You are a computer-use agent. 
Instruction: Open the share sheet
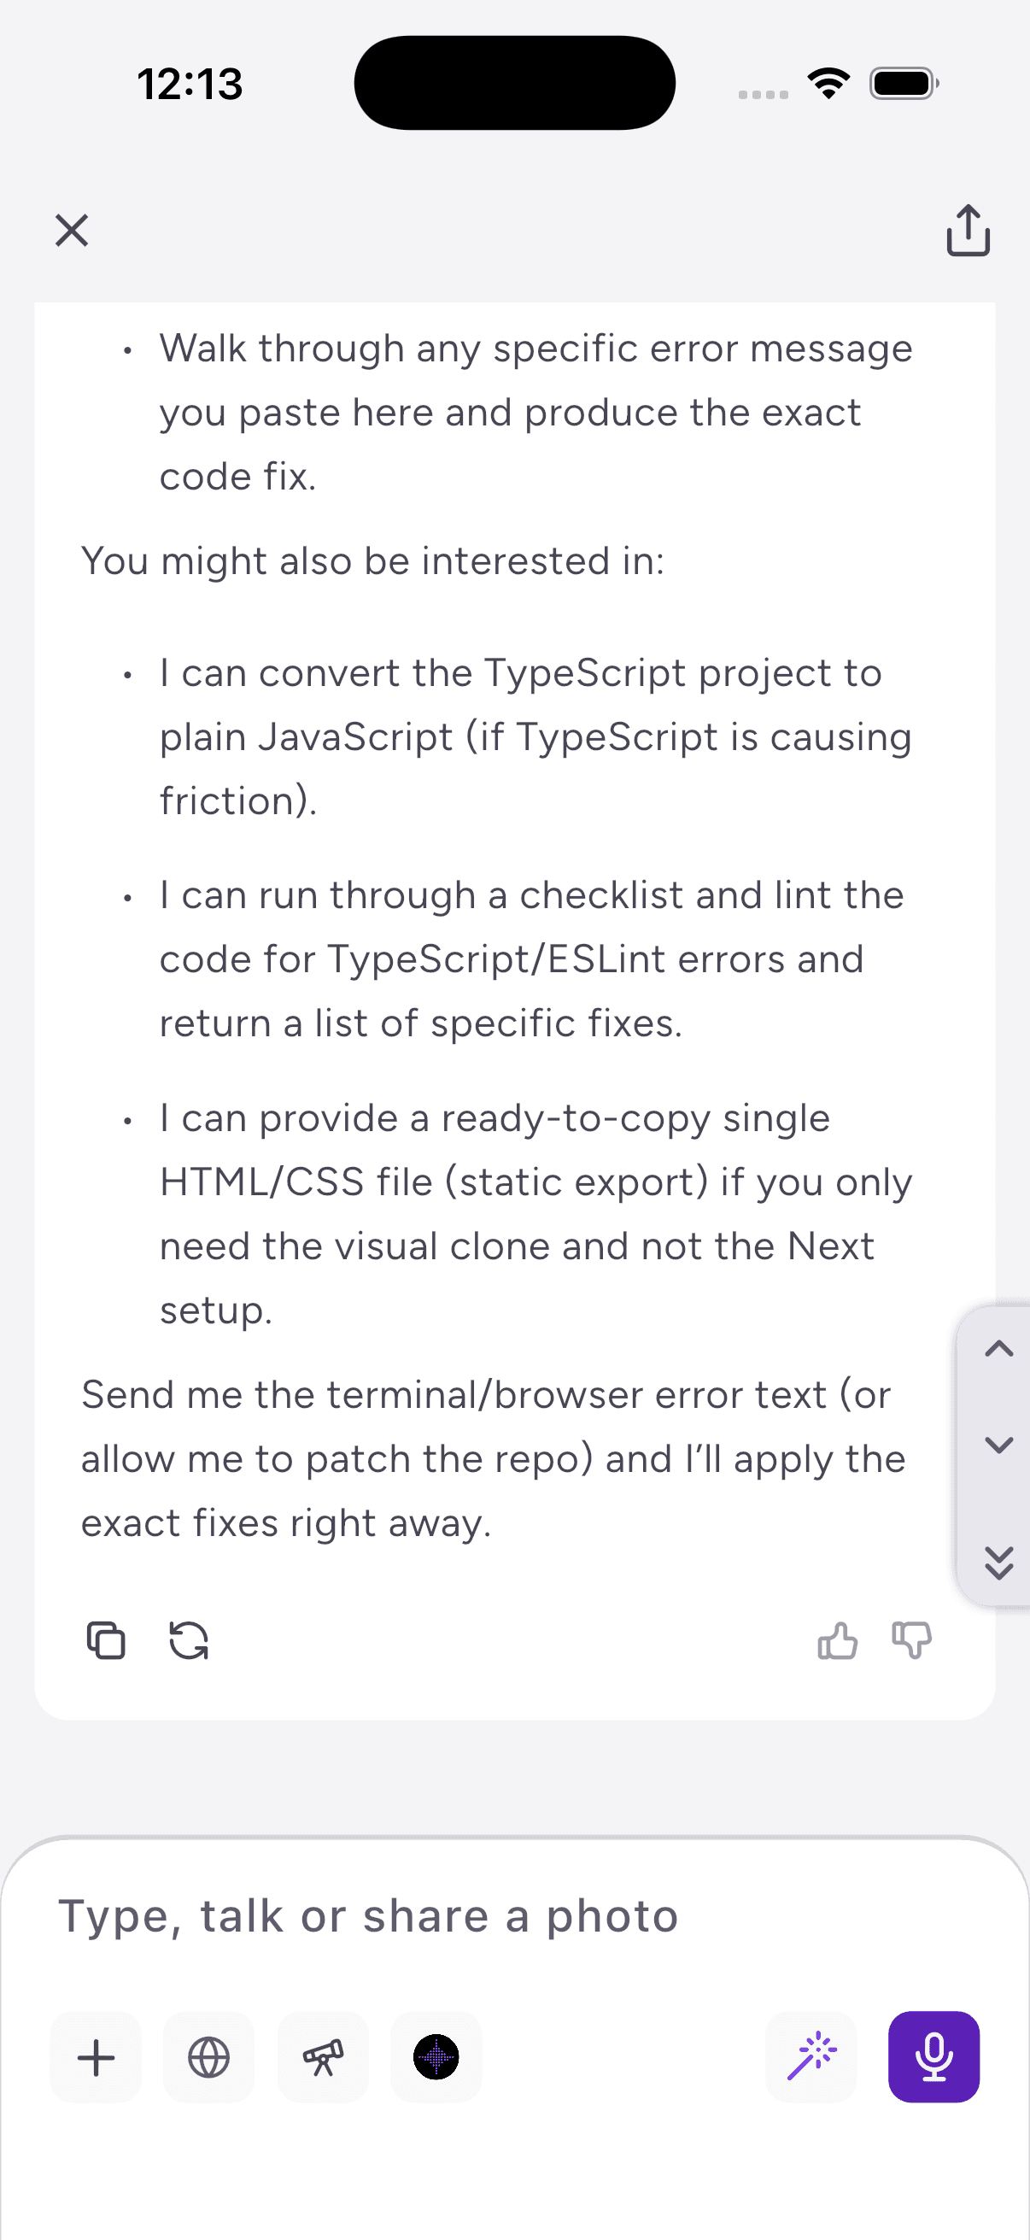tap(968, 231)
